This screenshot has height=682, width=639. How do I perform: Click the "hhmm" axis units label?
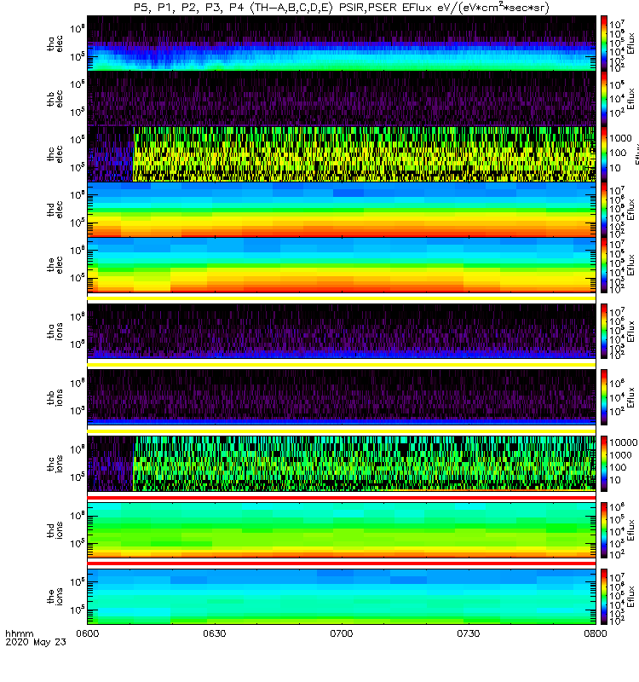click(20, 633)
